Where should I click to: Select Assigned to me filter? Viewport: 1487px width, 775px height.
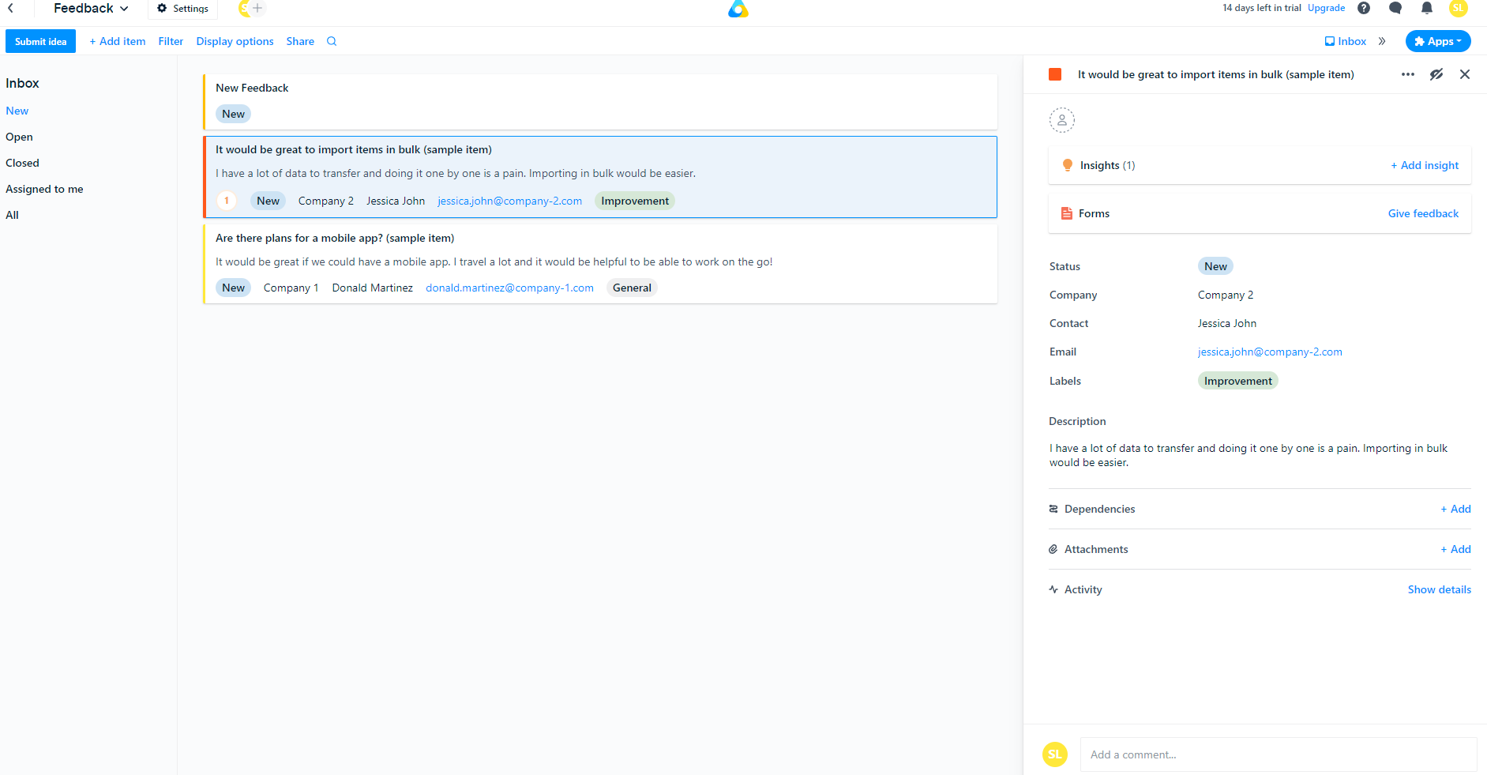tap(44, 189)
